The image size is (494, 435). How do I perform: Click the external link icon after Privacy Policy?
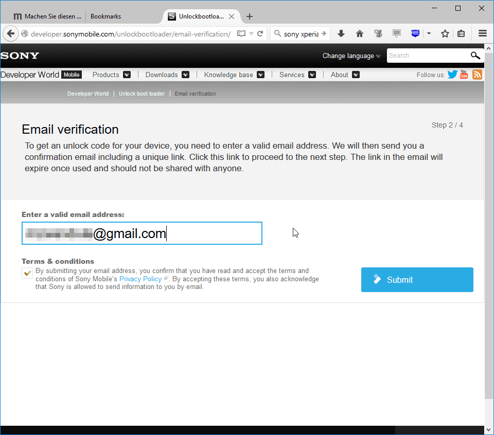pyautogui.click(x=166, y=278)
